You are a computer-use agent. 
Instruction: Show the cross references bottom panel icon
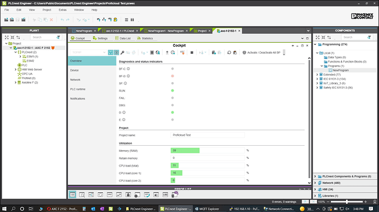coord(91,194)
